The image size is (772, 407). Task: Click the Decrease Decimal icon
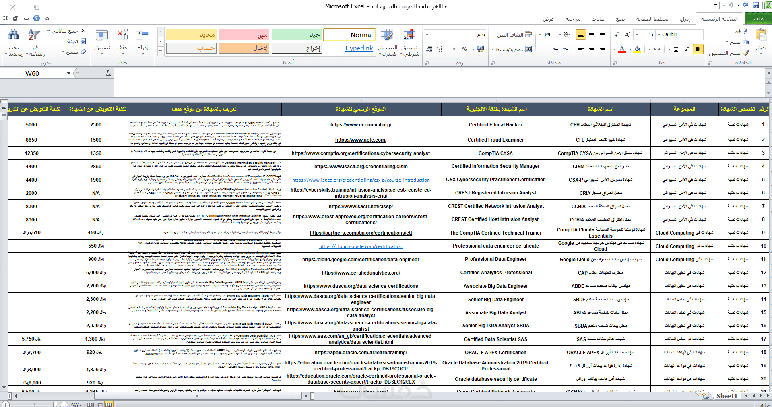[x=429, y=49]
